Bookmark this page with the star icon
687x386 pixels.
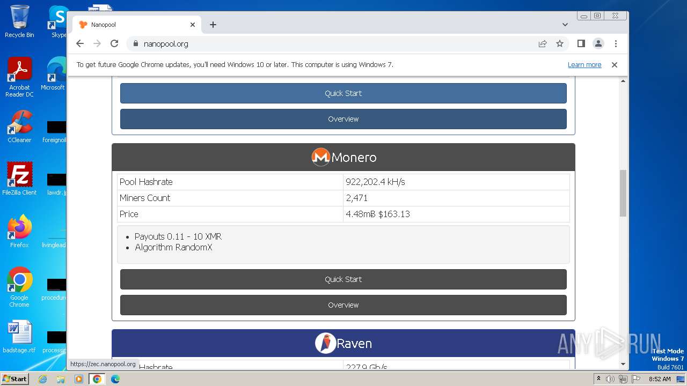(x=560, y=44)
